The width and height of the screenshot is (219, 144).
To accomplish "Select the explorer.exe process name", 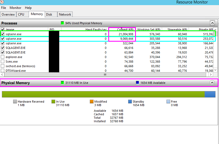I will click(14, 57).
